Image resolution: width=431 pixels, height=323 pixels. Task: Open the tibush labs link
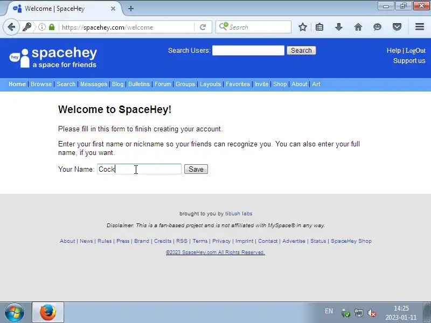tap(239, 213)
